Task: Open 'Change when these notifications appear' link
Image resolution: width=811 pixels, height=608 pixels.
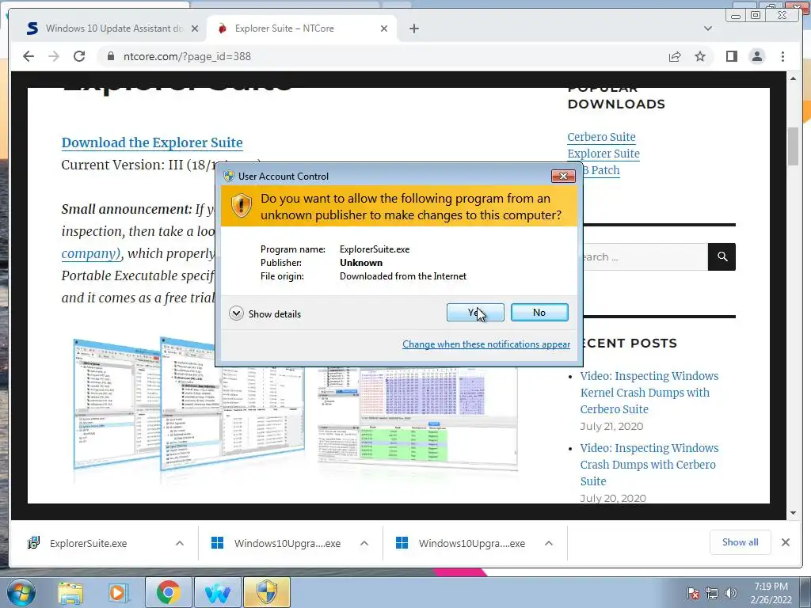Action: pos(486,344)
